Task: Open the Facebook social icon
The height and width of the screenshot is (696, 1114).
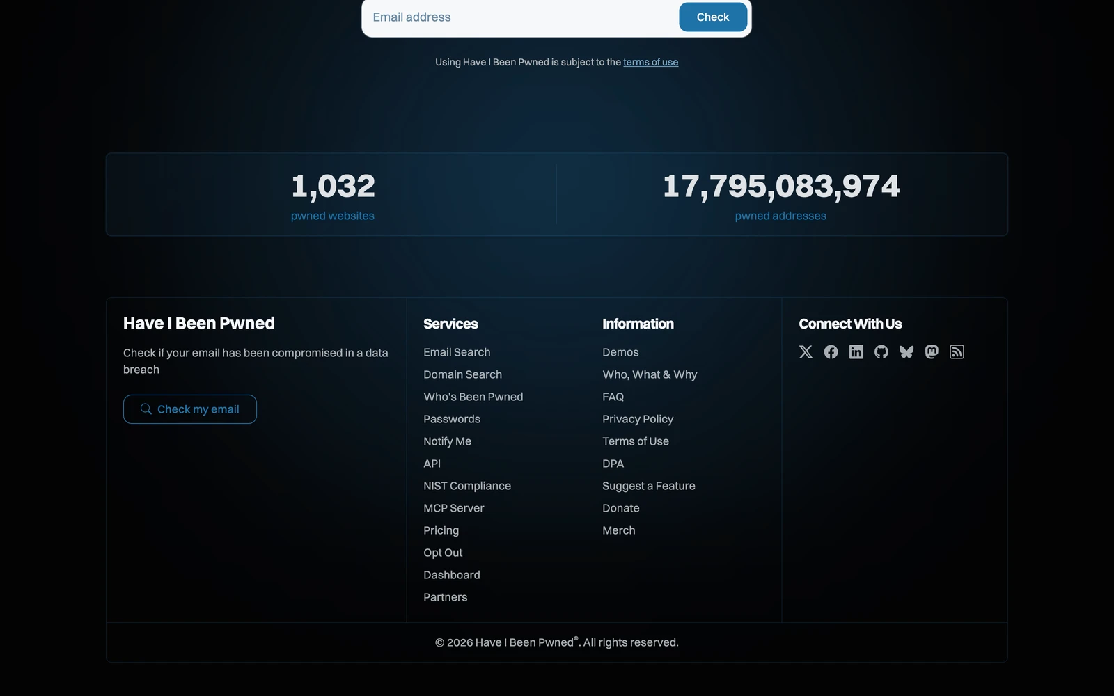Action: tap(831, 352)
